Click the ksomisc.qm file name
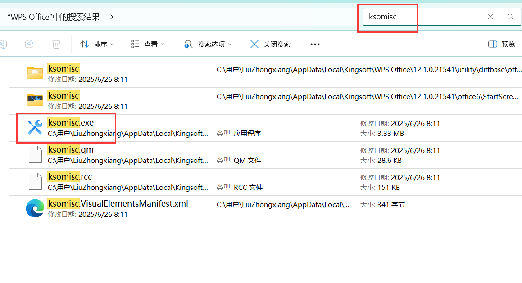Viewport: 522px width, 283px height. (x=71, y=150)
